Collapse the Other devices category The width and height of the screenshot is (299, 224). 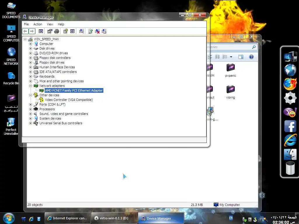point(30,95)
